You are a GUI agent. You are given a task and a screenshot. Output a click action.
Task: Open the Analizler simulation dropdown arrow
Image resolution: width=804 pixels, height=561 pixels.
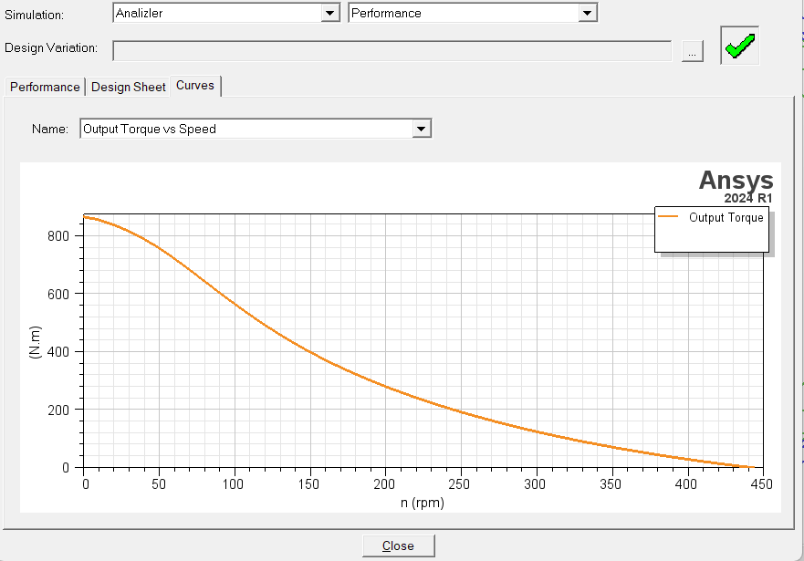[330, 14]
